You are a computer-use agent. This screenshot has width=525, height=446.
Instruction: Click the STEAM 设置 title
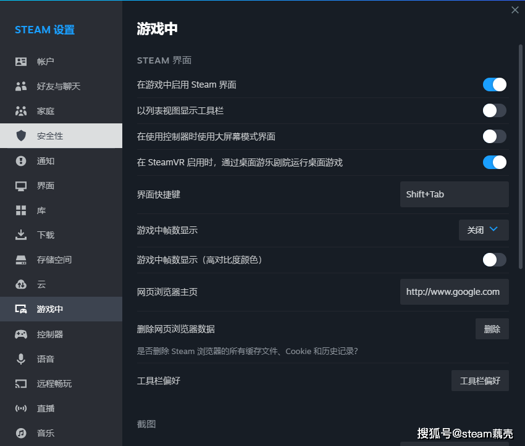[45, 30]
